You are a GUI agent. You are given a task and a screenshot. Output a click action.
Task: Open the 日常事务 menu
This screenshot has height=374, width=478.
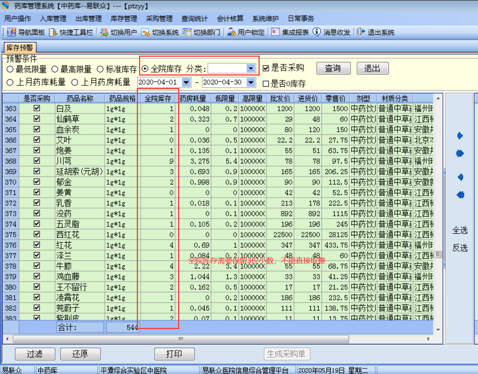(301, 19)
